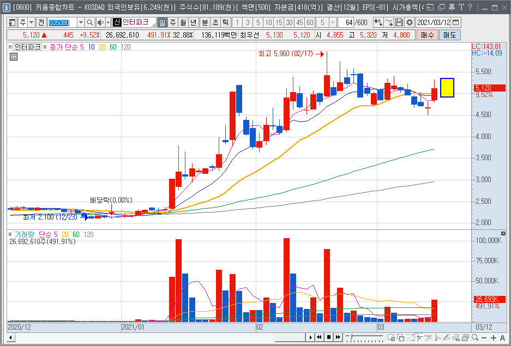This screenshot has height=346, width=511.
Task: Click the chart image copy icon at bottom
Action: point(465,337)
